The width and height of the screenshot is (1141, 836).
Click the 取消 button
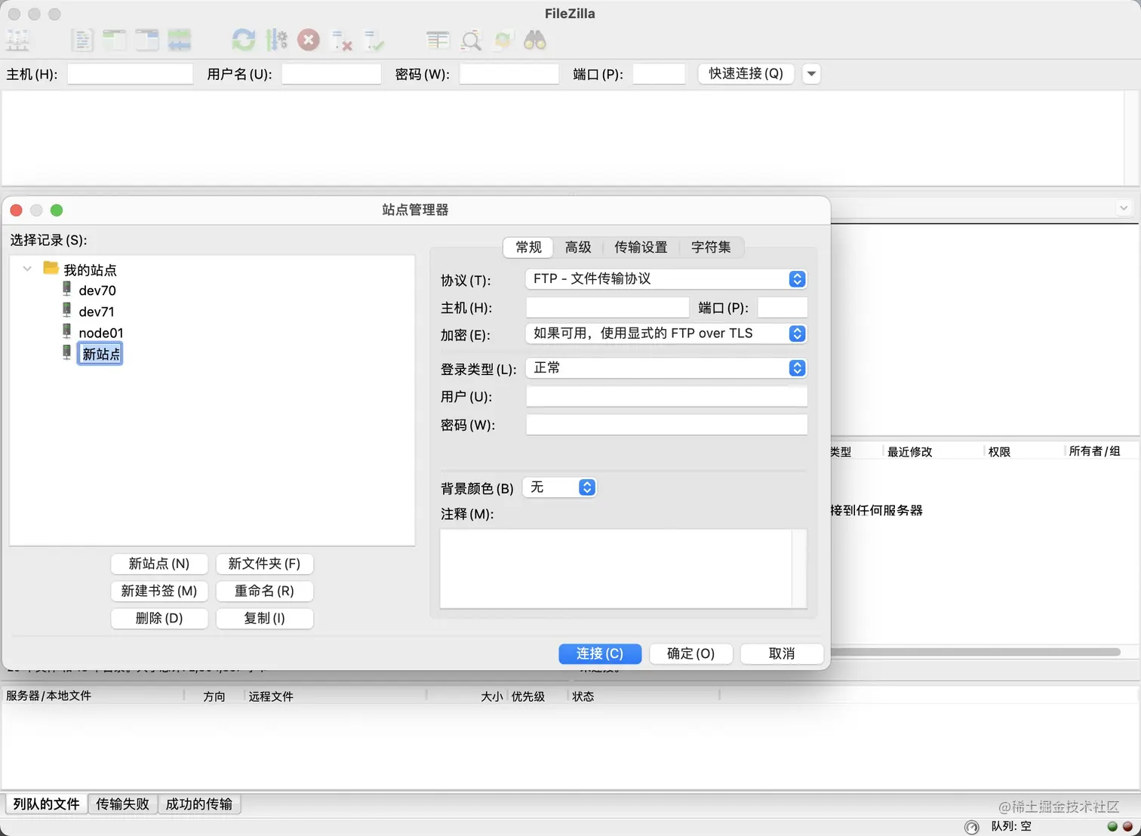coord(782,653)
